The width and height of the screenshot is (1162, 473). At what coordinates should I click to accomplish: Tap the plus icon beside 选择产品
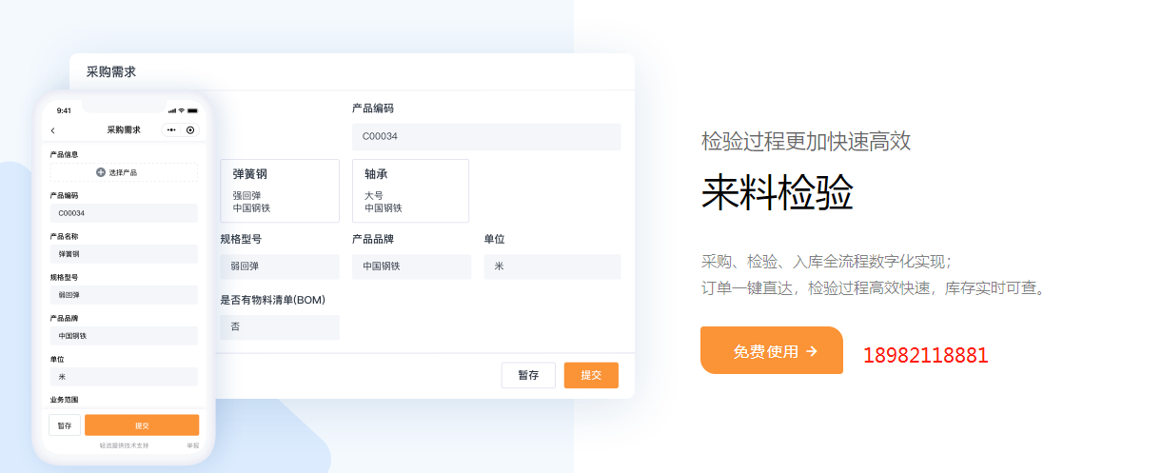pos(101,172)
